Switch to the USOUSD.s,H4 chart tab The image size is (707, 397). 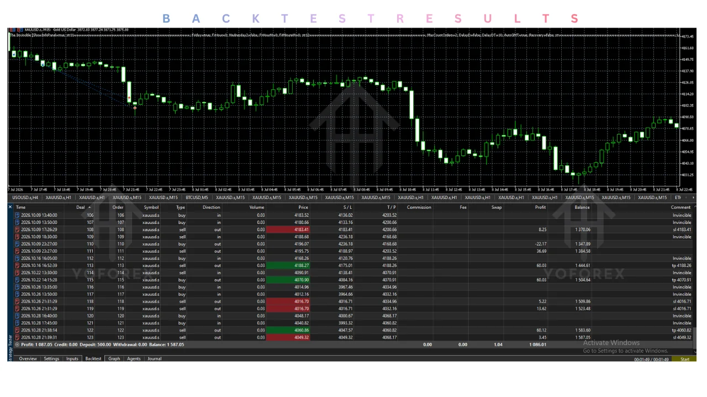[25, 197]
